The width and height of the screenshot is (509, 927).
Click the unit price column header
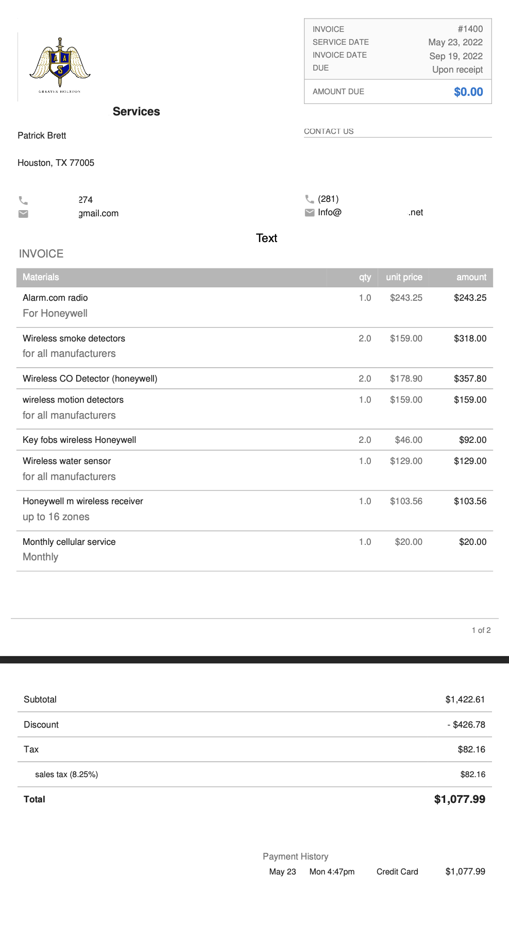[x=404, y=277]
